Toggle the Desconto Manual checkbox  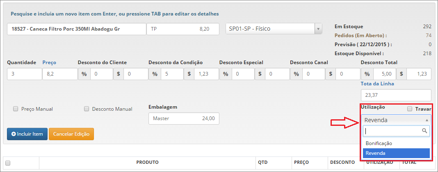pyautogui.click(x=86, y=109)
